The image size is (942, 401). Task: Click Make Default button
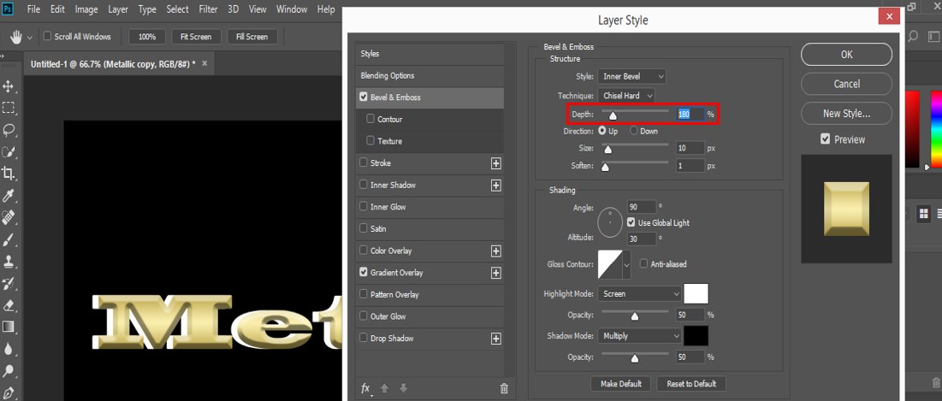621,384
